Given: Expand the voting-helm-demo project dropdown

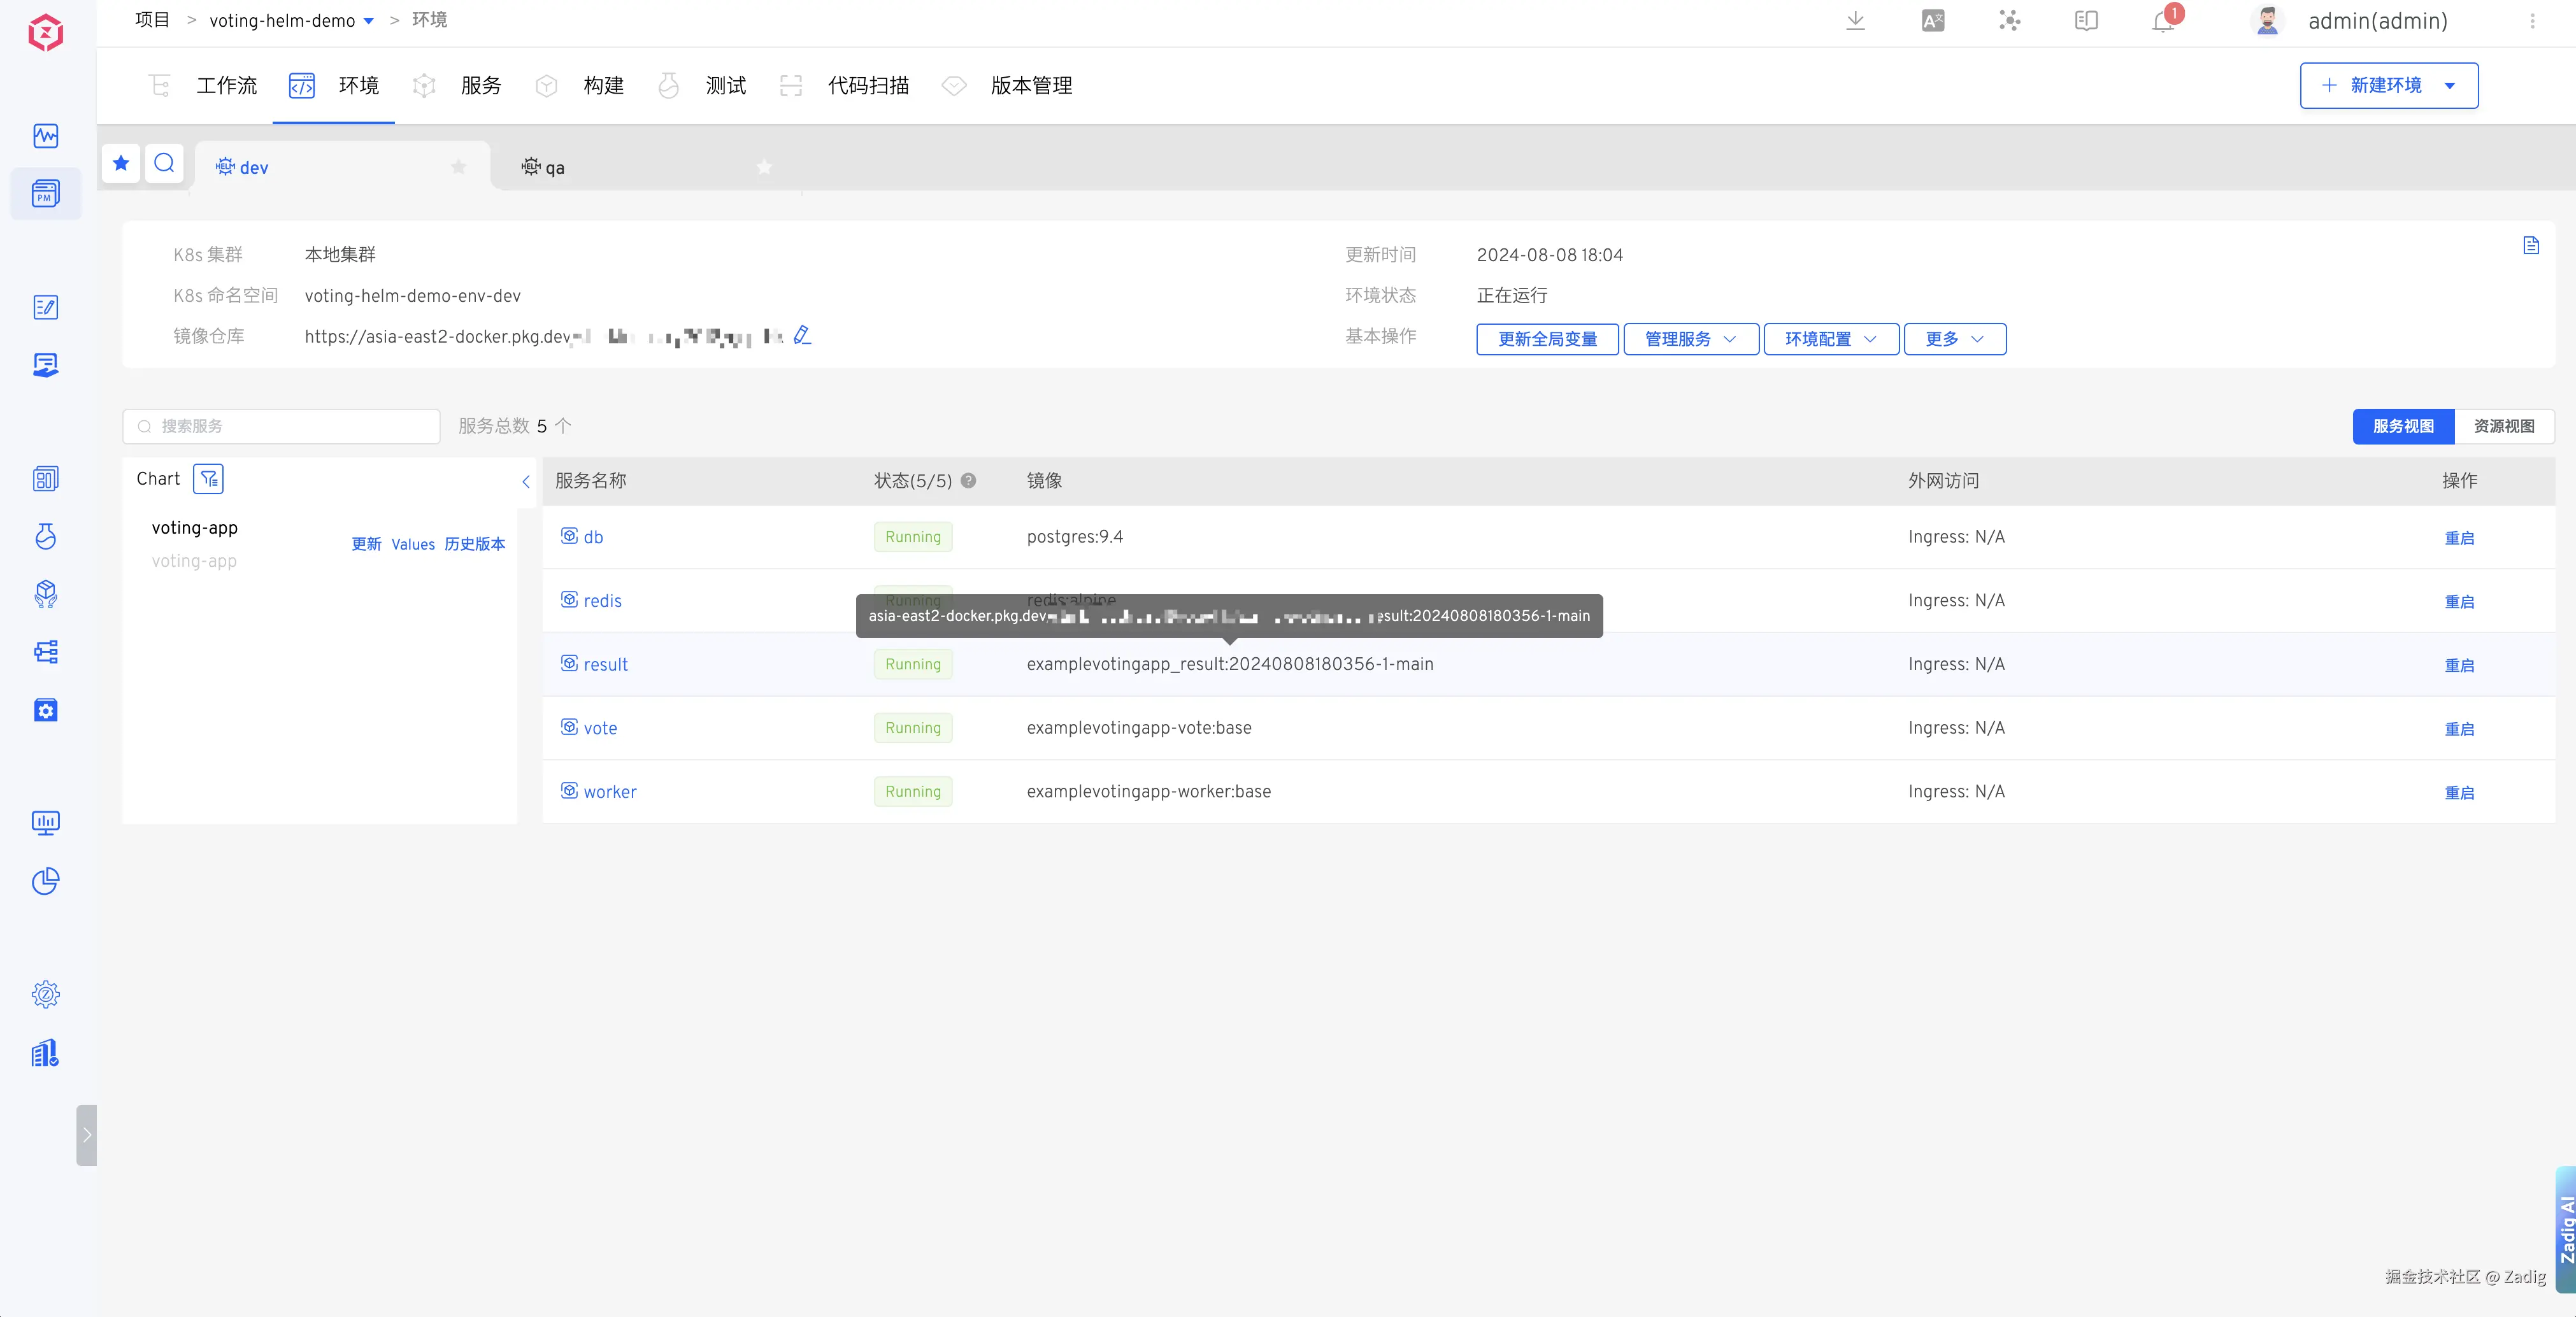Looking at the screenshot, I should tap(368, 21).
